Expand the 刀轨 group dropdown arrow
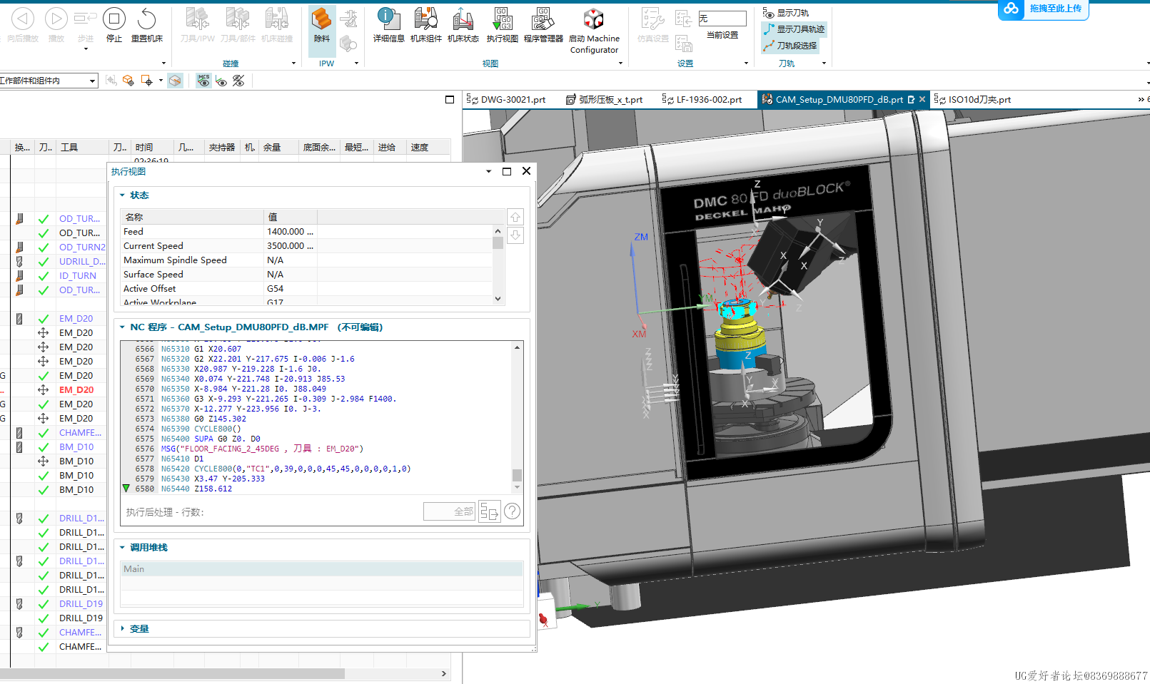Screen dimensions: 1150x684 pos(824,63)
